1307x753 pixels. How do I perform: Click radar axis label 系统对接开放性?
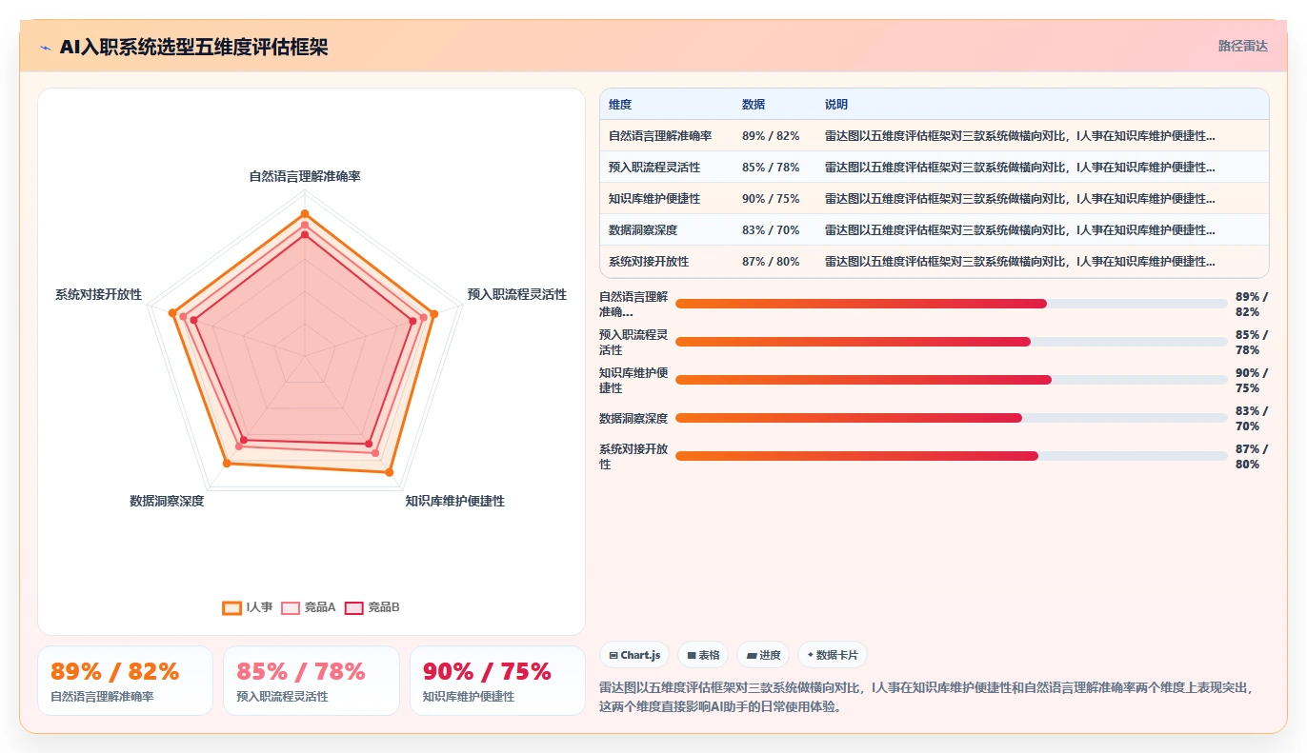point(98,295)
